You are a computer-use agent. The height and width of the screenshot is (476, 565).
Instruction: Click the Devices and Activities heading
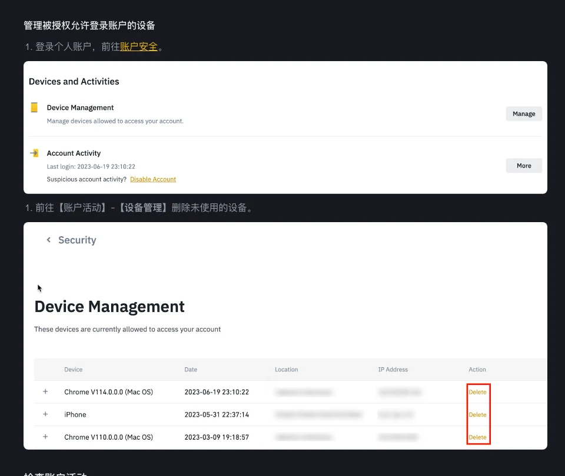pos(74,82)
